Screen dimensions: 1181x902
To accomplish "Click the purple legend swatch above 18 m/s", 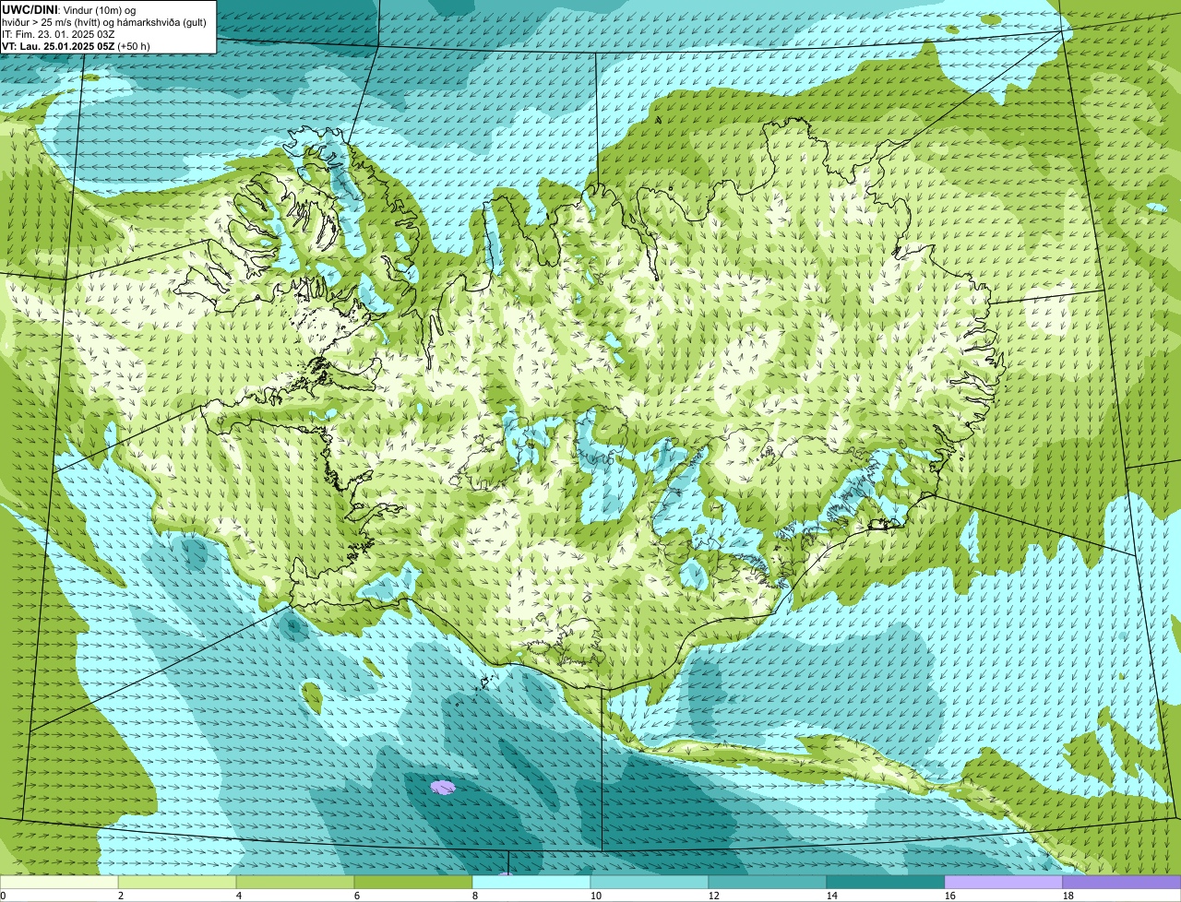I will click(1122, 882).
